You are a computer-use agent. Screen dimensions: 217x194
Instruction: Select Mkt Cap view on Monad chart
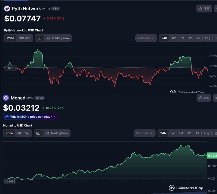pos(23,133)
